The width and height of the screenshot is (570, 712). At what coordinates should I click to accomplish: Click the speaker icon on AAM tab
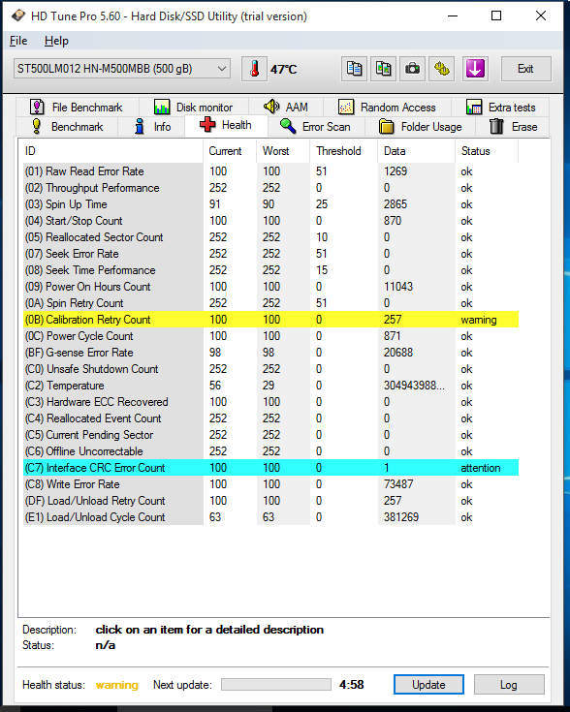pyautogui.click(x=271, y=107)
